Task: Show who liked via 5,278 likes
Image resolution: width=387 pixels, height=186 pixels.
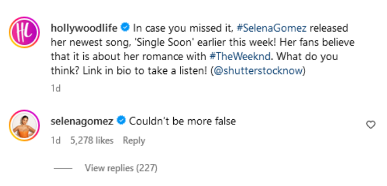Action: tap(91, 140)
